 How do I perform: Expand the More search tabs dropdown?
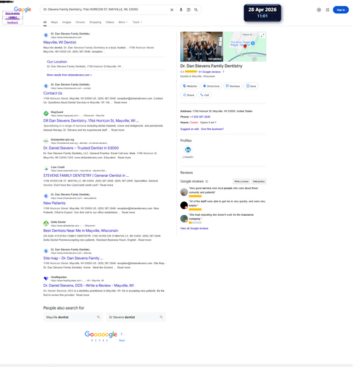tap(123, 22)
